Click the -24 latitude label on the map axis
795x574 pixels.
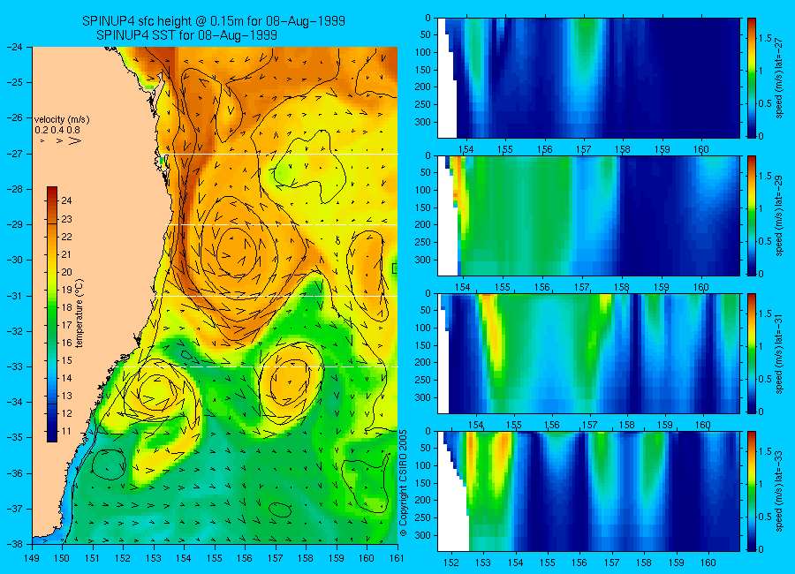(15, 47)
